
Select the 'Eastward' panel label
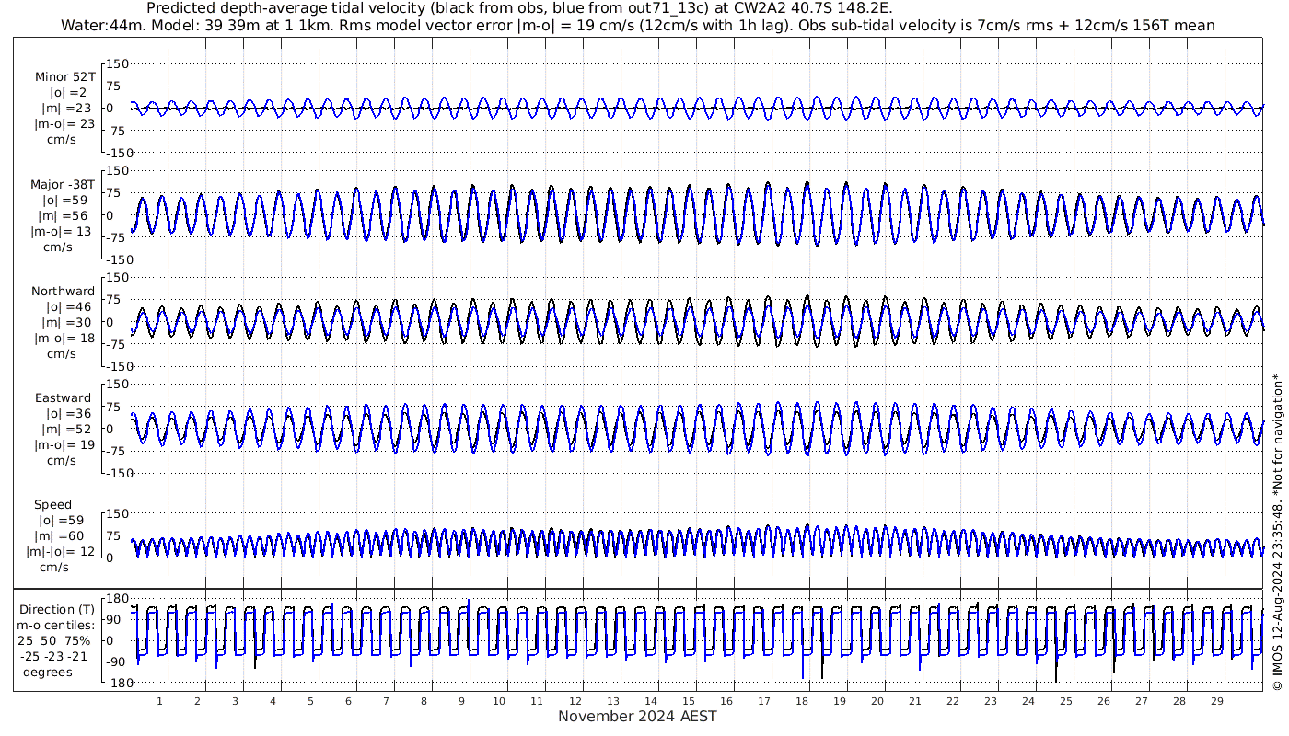(x=64, y=398)
